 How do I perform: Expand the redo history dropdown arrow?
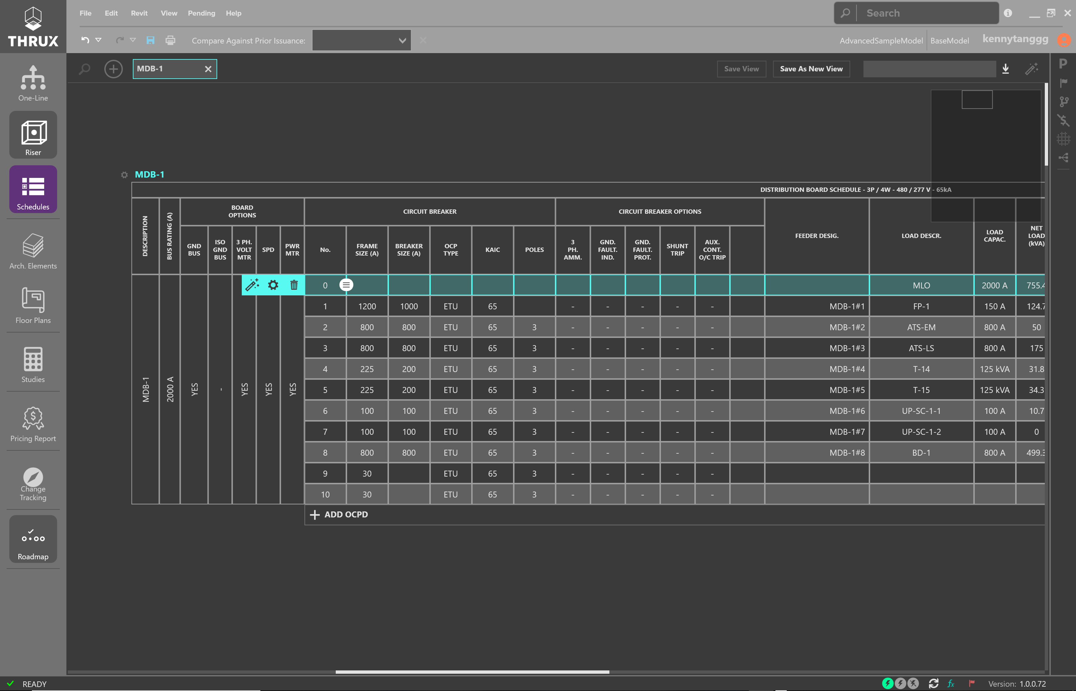click(x=133, y=40)
